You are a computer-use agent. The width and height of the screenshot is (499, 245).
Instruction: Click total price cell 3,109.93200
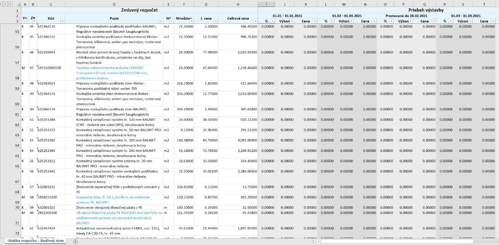238,153
